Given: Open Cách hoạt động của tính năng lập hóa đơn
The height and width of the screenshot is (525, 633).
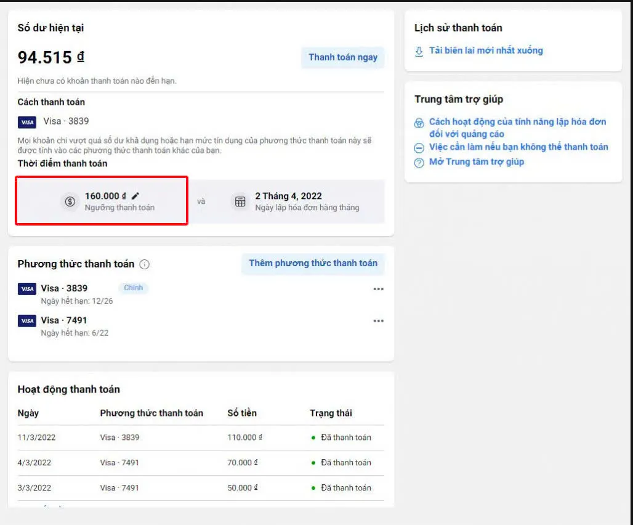Looking at the screenshot, I should (517, 122).
